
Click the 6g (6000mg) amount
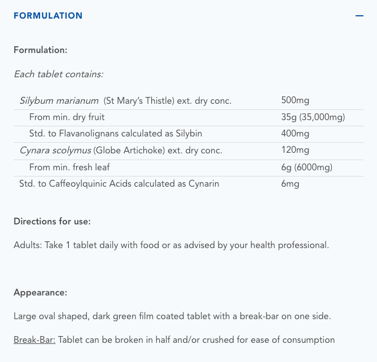coord(306,167)
